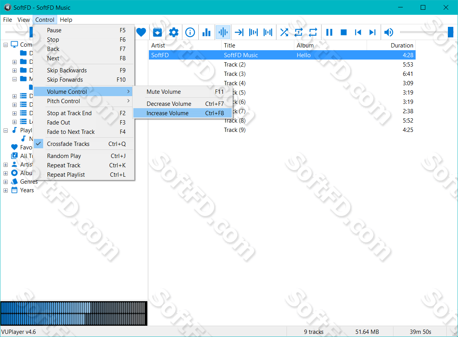Stop playback with the square stop button

344,32
